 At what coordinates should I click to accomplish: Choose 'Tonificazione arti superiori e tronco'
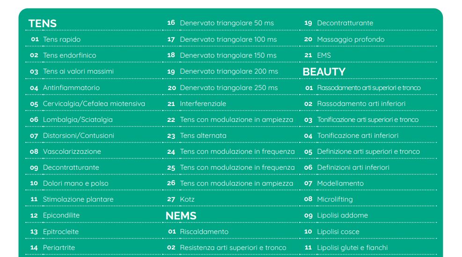(368, 120)
